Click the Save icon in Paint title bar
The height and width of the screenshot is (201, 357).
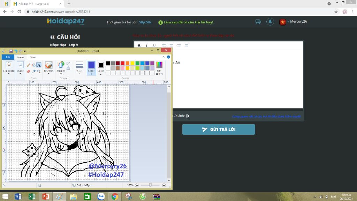point(11,51)
